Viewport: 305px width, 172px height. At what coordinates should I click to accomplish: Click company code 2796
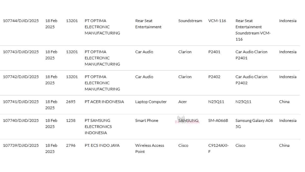pyautogui.click(x=71, y=146)
